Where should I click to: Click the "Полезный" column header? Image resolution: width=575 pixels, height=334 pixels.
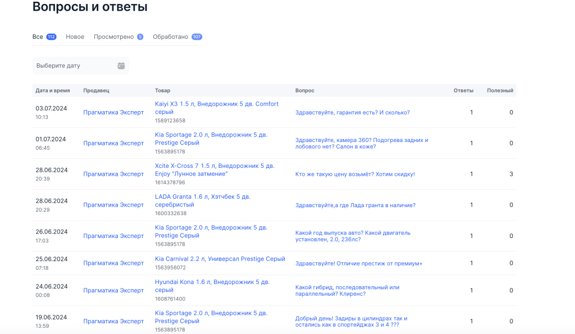point(500,90)
